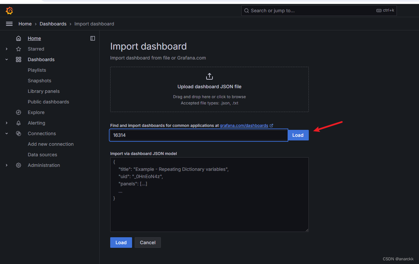Open Connections in the sidebar
The image size is (419, 264).
pyautogui.click(x=42, y=133)
